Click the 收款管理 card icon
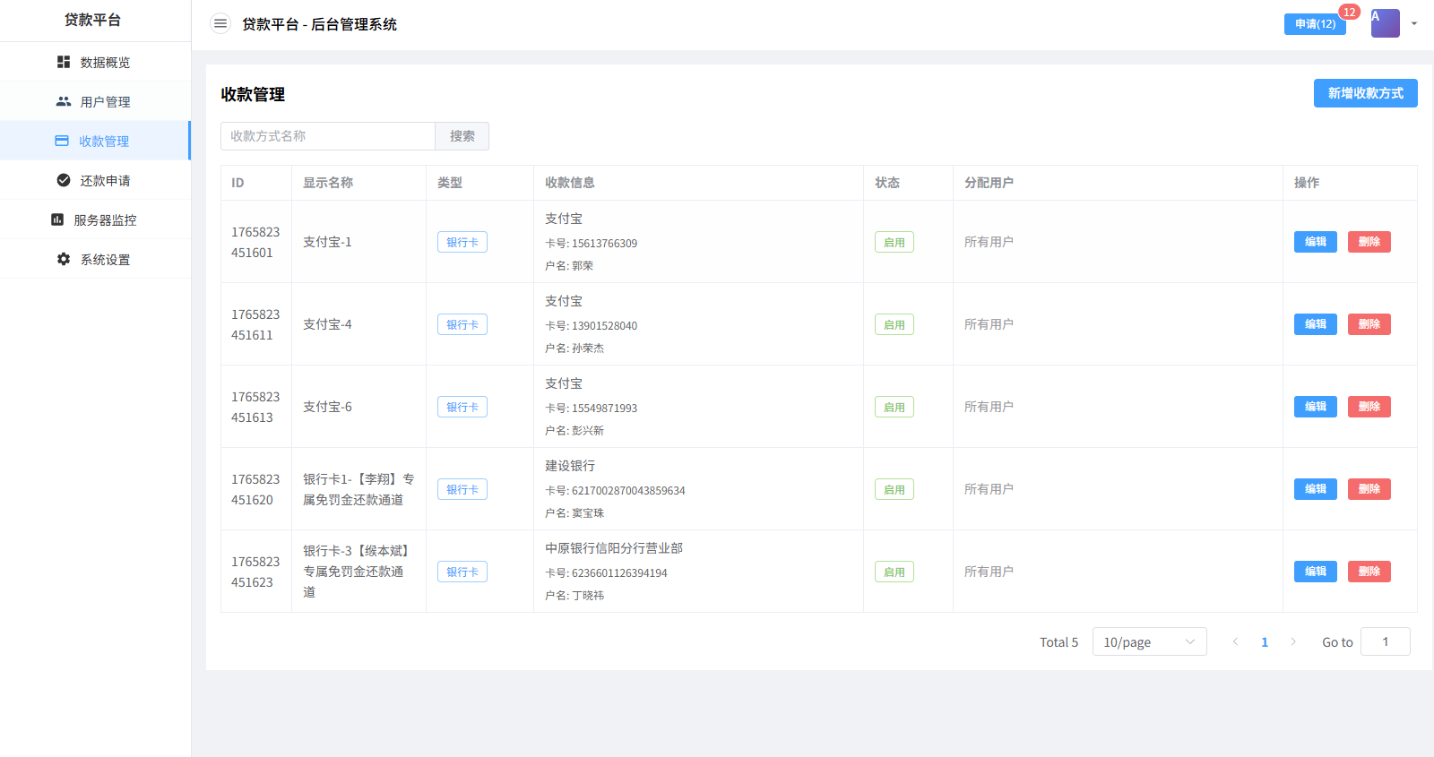1434x757 pixels. click(x=62, y=141)
